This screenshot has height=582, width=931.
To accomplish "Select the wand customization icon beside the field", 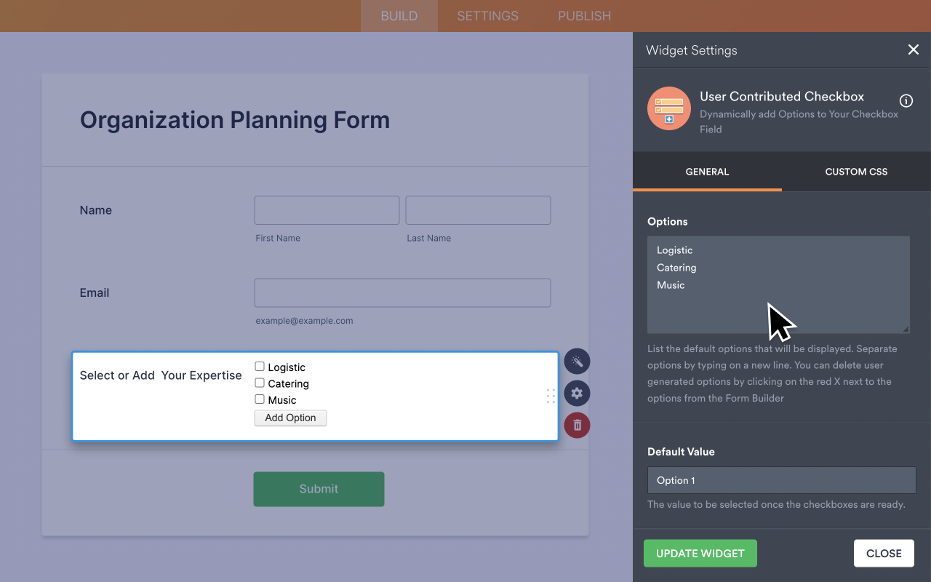I will point(577,361).
